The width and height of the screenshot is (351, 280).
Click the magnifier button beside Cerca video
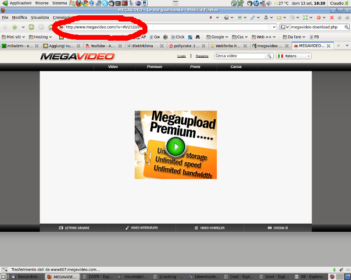pyautogui.click(x=269, y=56)
